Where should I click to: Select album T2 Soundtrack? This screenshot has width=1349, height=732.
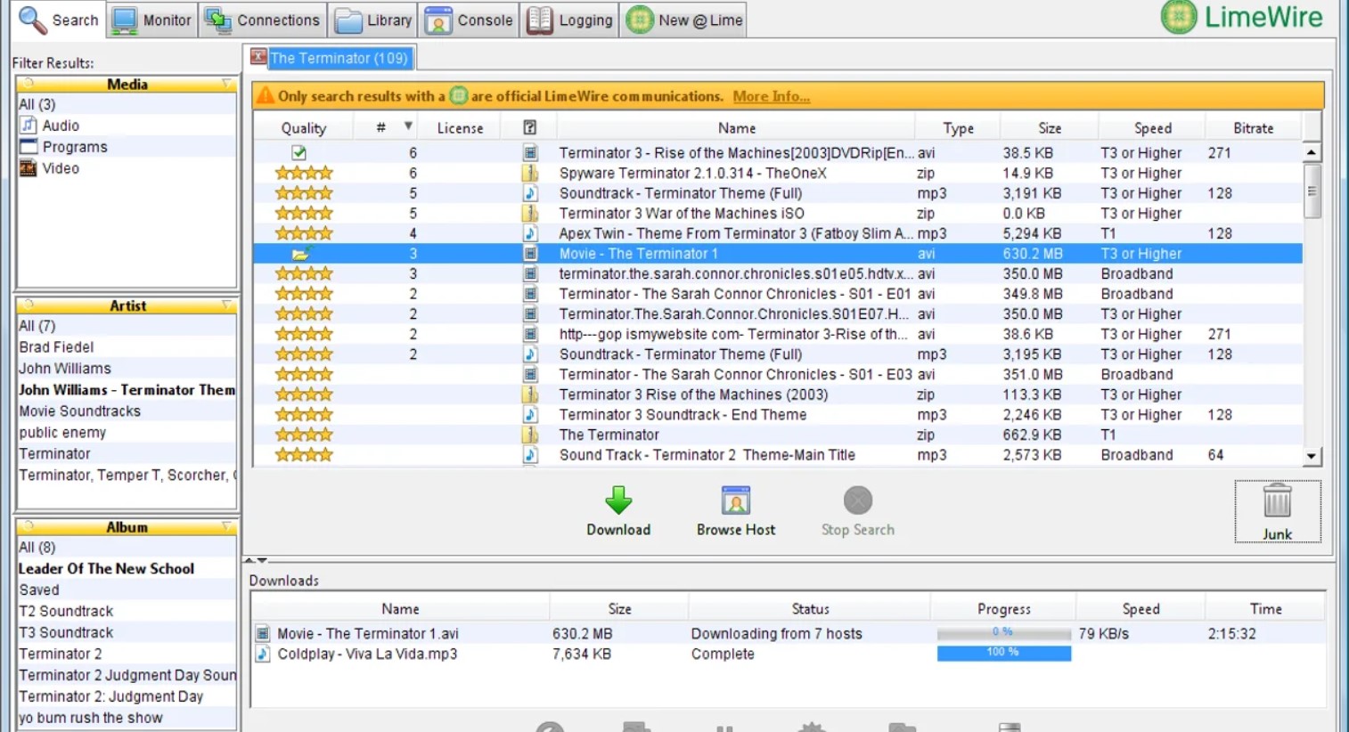pos(127,612)
